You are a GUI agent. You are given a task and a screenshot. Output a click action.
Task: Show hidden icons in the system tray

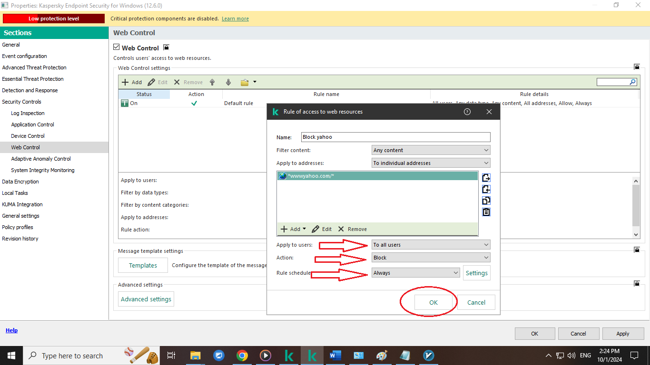point(549,355)
